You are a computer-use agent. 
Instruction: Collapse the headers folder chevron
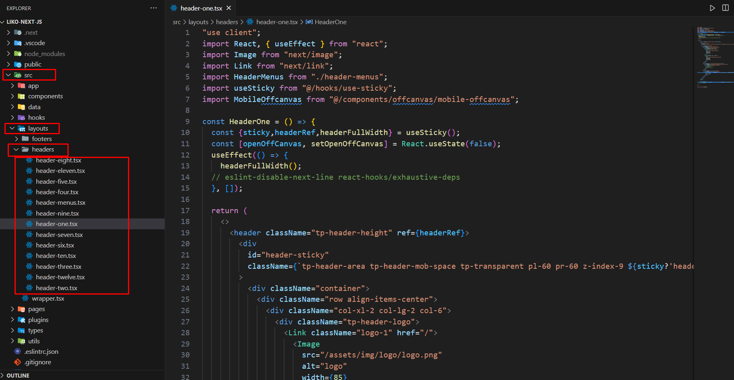tap(16, 150)
